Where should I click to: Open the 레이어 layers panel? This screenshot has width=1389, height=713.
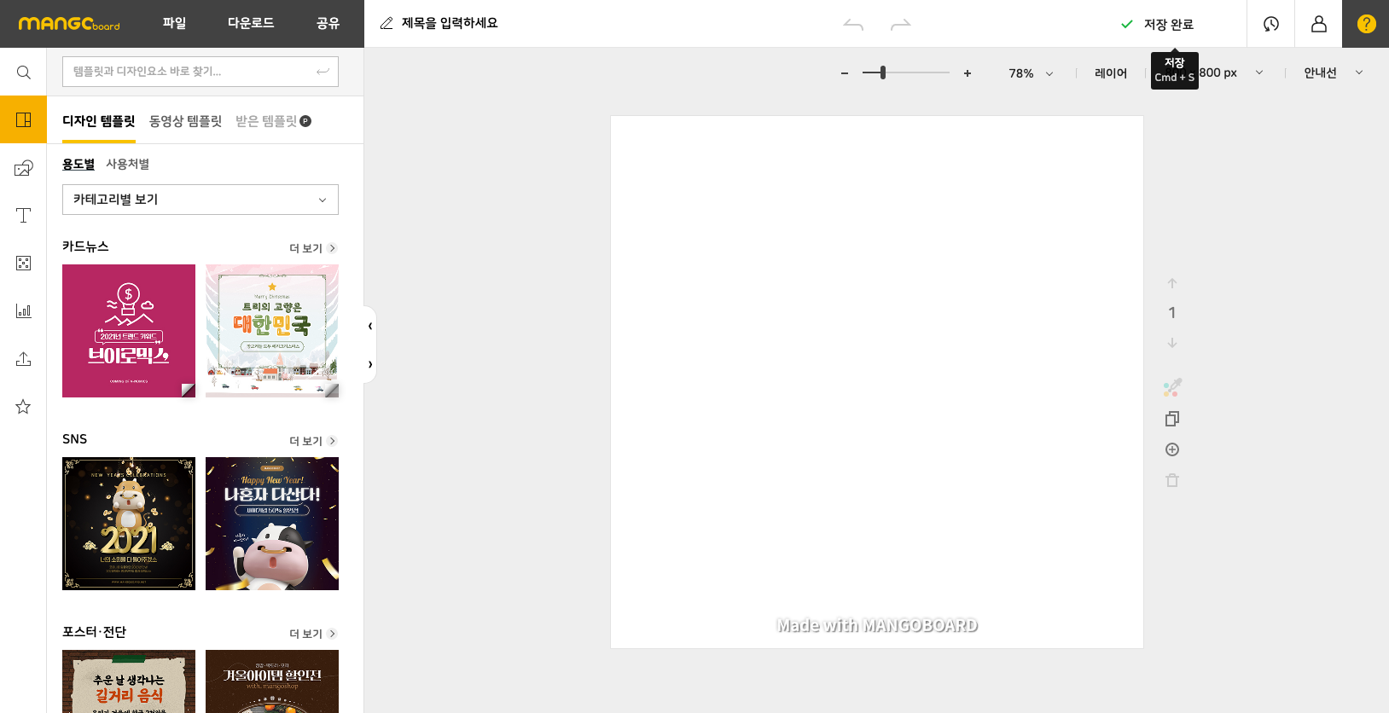coord(1111,73)
